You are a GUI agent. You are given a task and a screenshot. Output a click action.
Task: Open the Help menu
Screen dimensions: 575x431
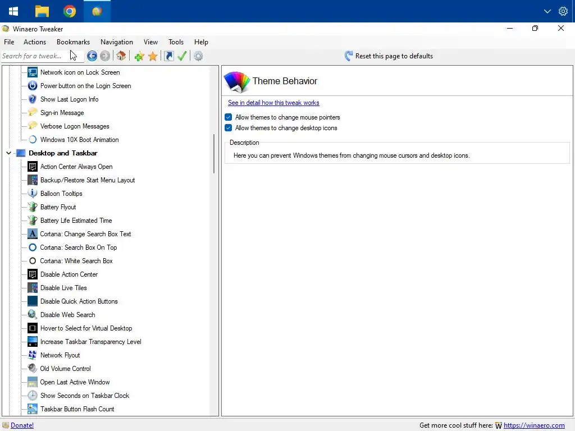pos(201,42)
